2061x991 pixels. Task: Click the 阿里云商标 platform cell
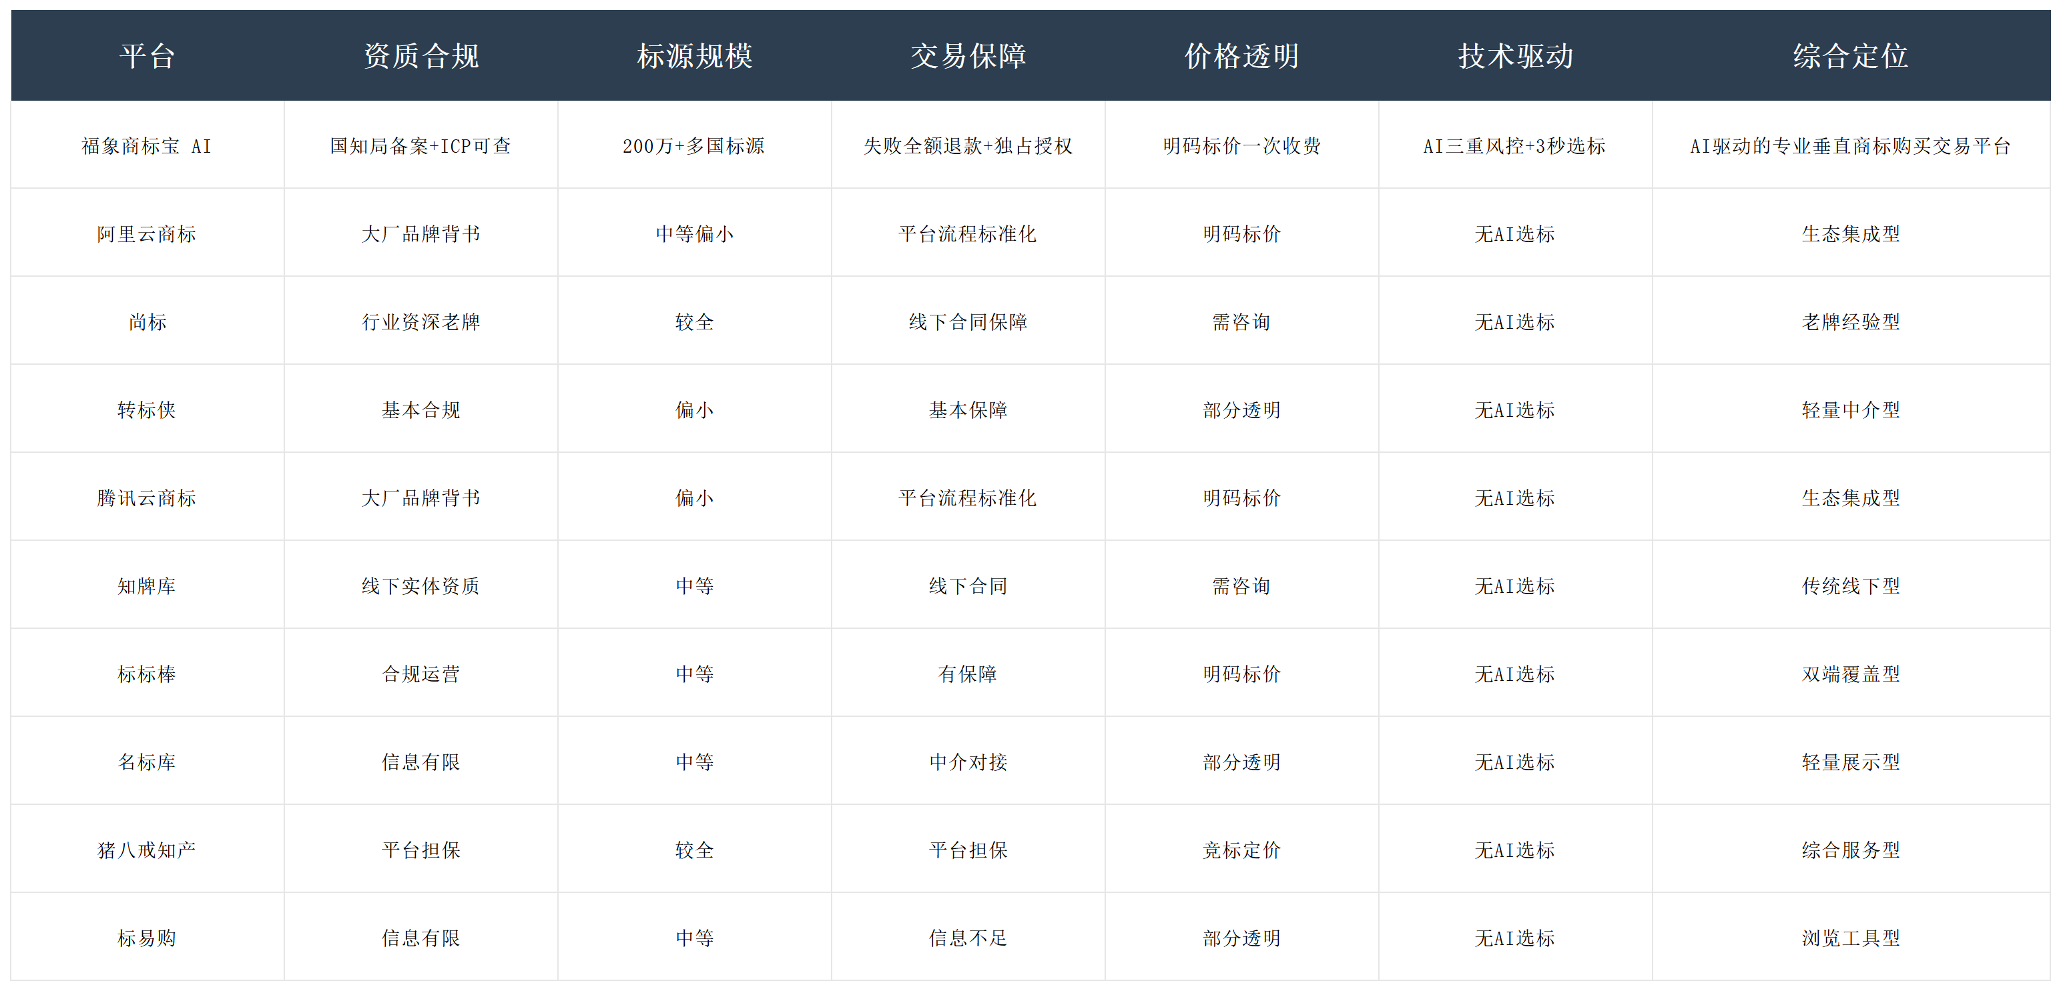pos(148,233)
